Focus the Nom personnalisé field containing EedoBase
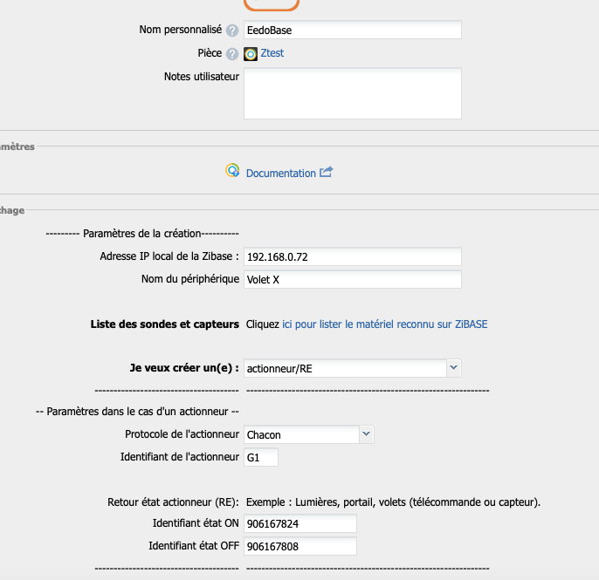This screenshot has width=599, height=580. click(x=352, y=31)
